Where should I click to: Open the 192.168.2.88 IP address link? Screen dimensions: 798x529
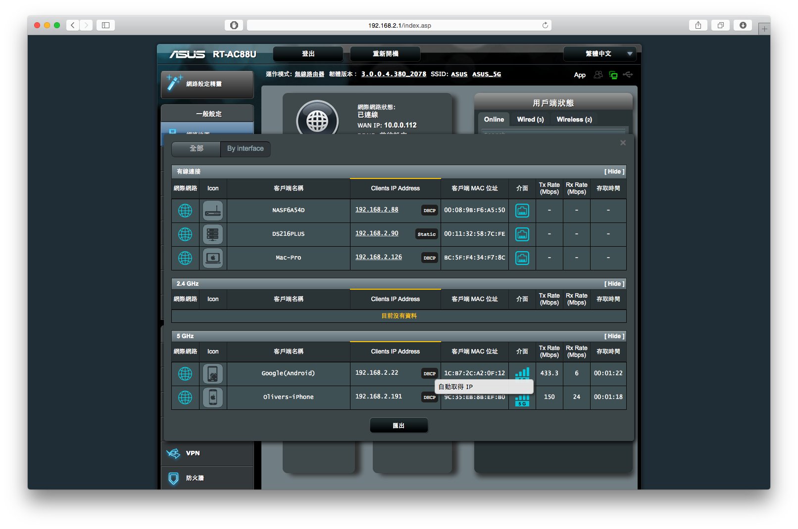377,210
